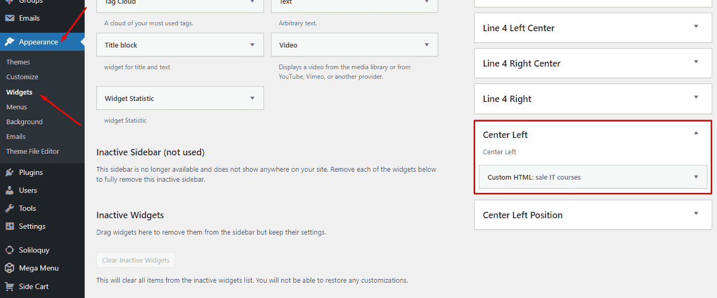The width and height of the screenshot is (717, 298).
Task: Open the Themes submenu item
Action: 18,62
